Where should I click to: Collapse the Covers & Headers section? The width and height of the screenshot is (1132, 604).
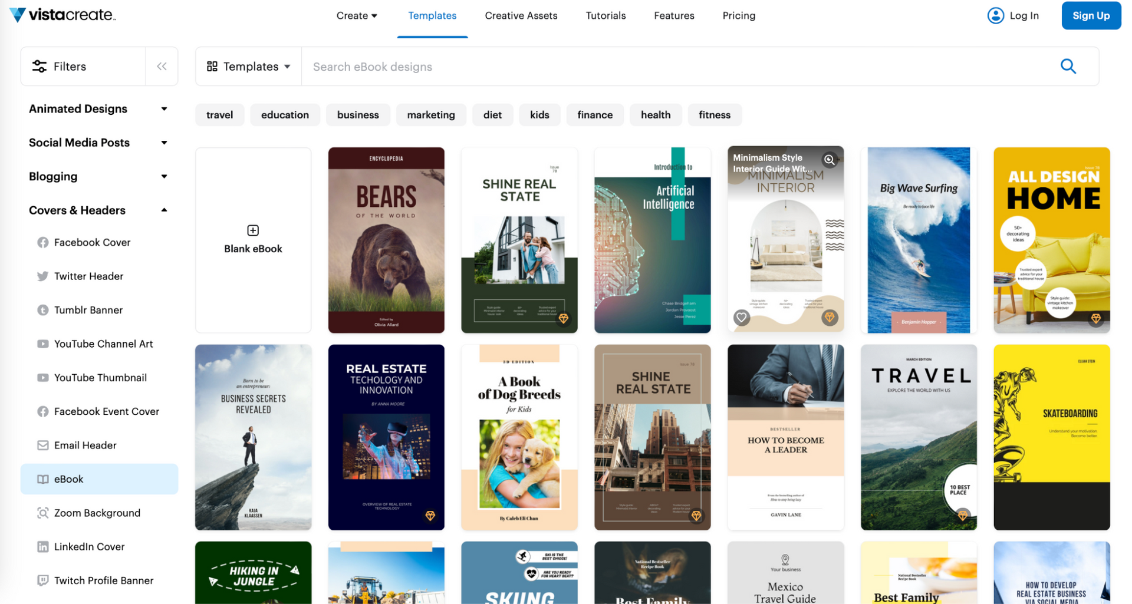(164, 210)
